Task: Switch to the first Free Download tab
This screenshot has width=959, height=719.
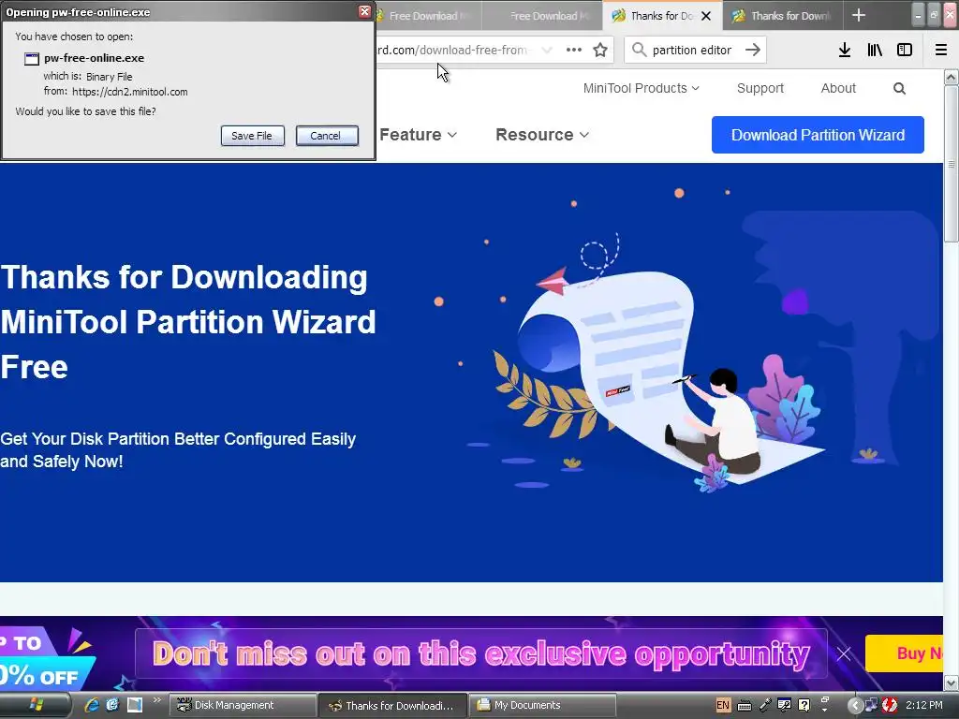Action: tap(429, 16)
